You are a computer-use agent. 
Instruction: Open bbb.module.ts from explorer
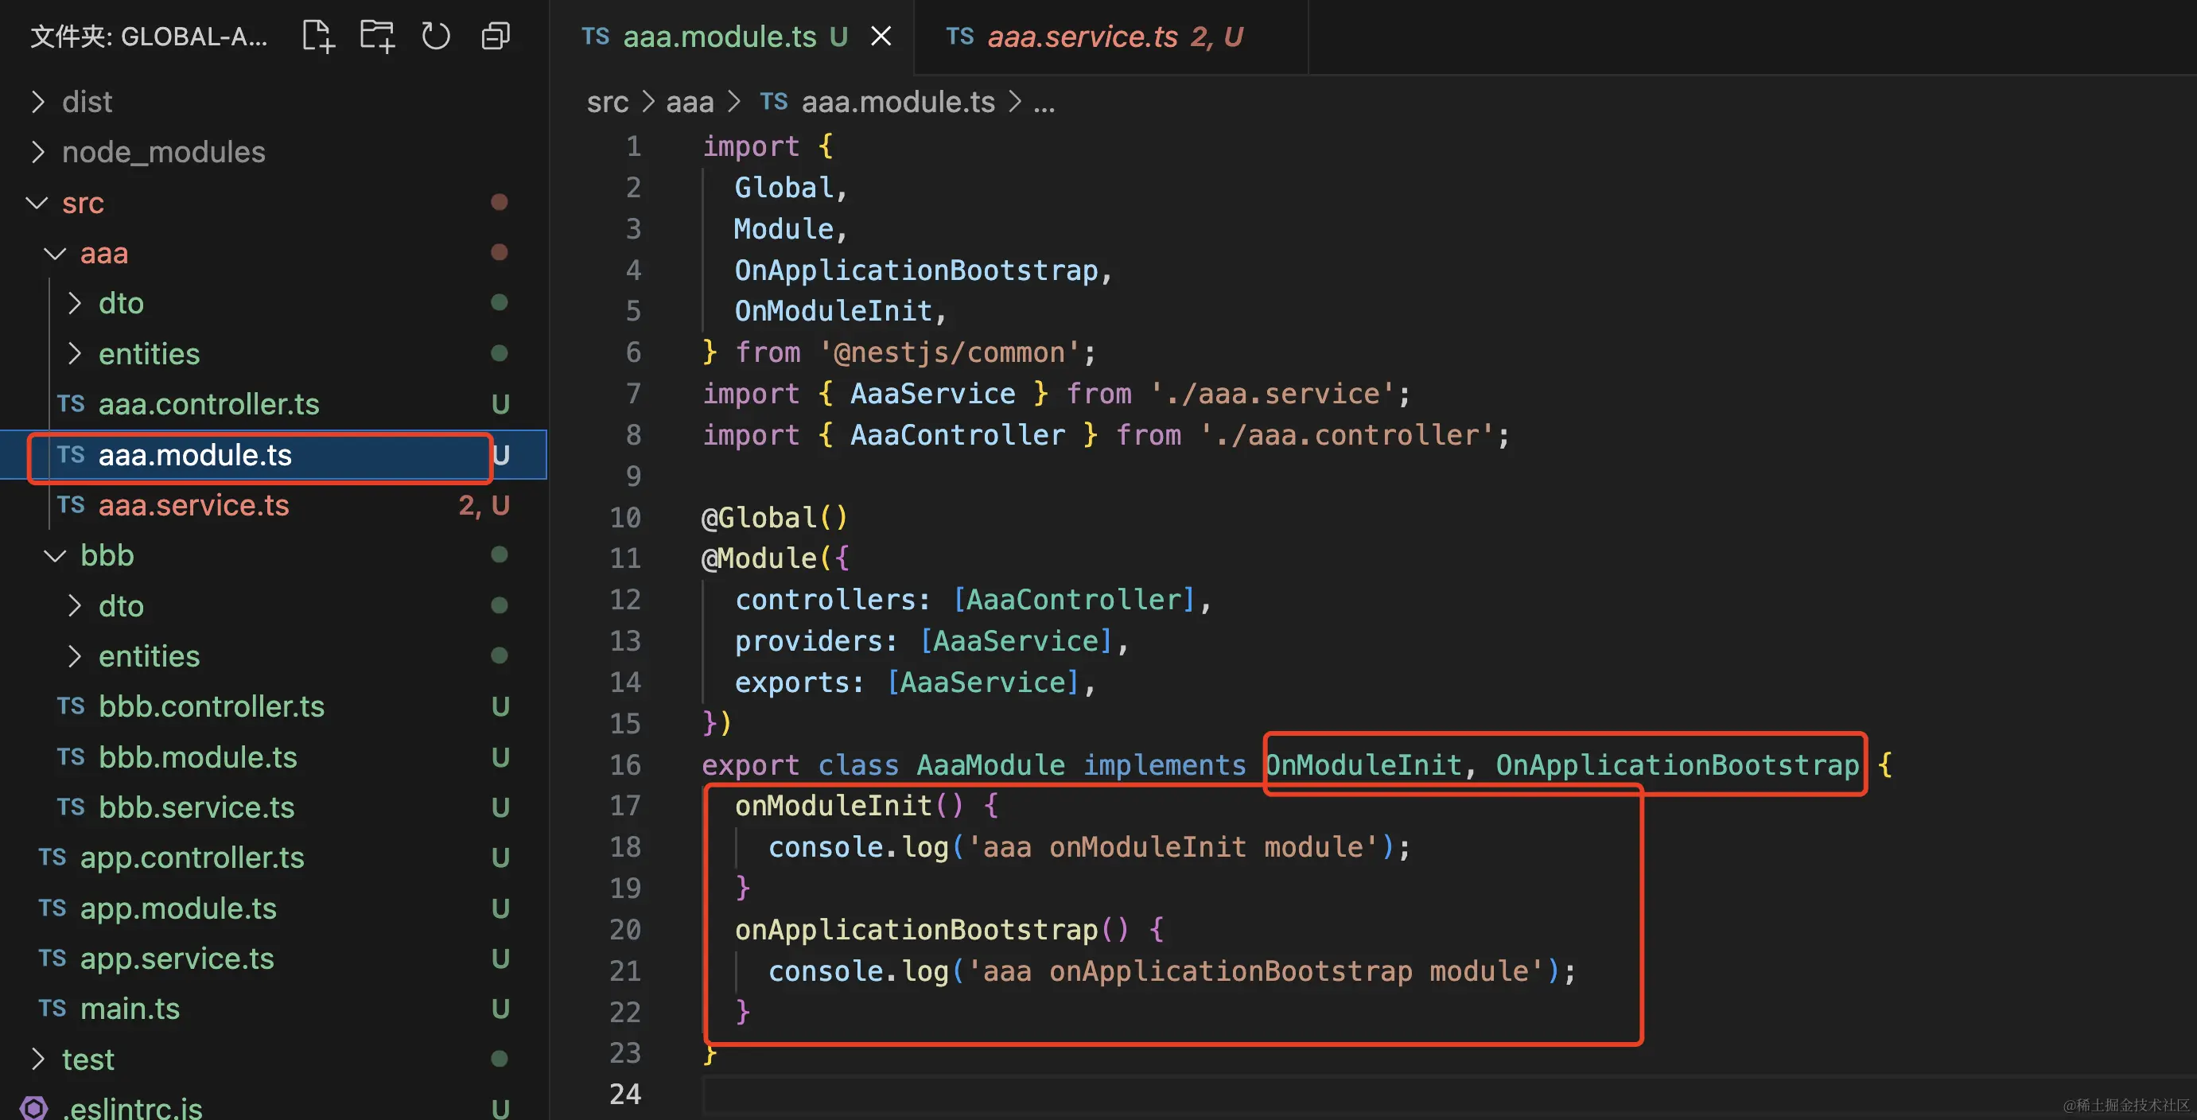[x=197, y=756]
